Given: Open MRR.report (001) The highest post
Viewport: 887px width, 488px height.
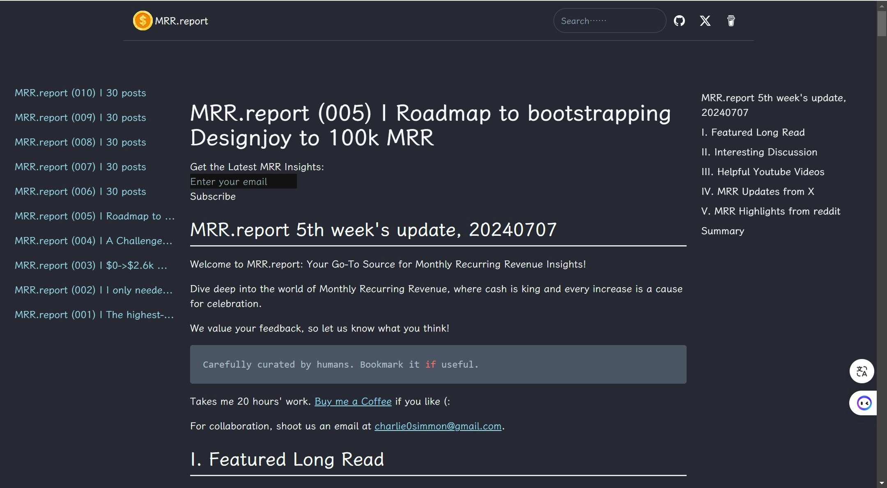Looking at the screenshot, I should [94, 315].
